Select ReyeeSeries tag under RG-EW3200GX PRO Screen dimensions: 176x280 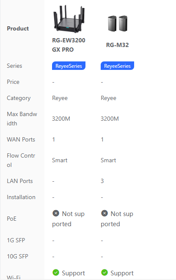[x=69, y=66]
